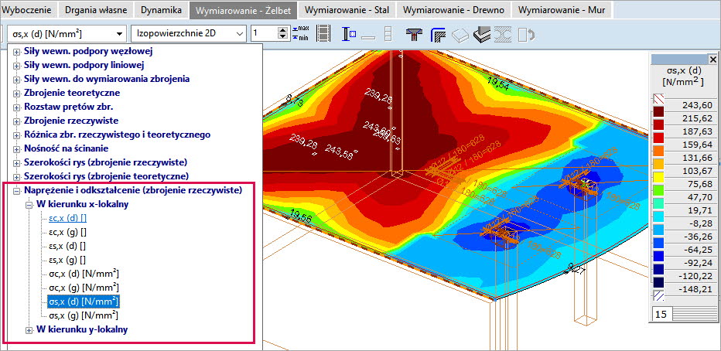Select σc,x (g) [N/mm²] tree item

pos(84,288)
